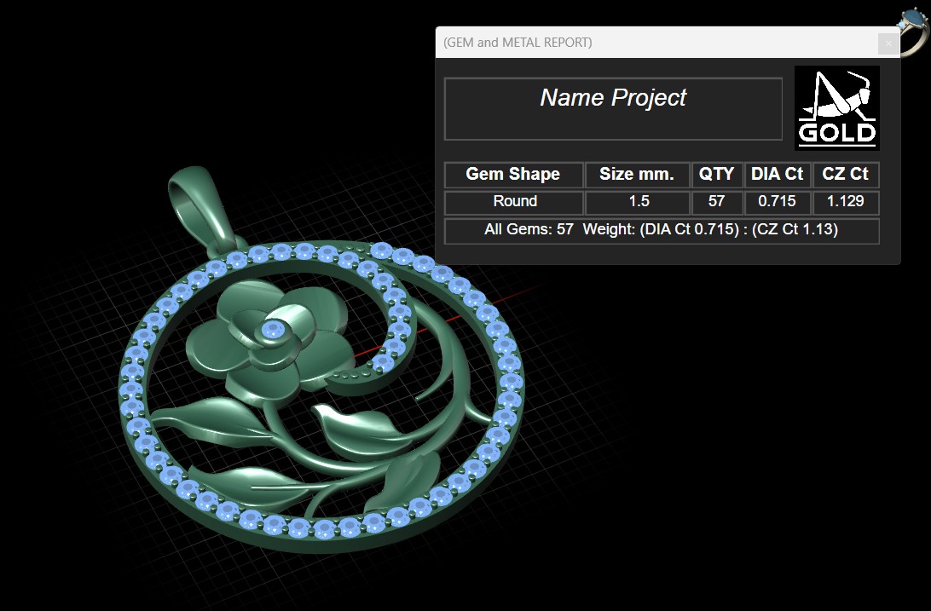Select the 1.129 CZ carat cell
931x611 pixels.
point(846,202)
